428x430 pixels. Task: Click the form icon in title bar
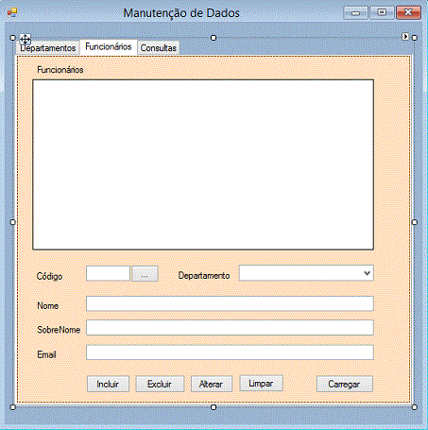12,12
